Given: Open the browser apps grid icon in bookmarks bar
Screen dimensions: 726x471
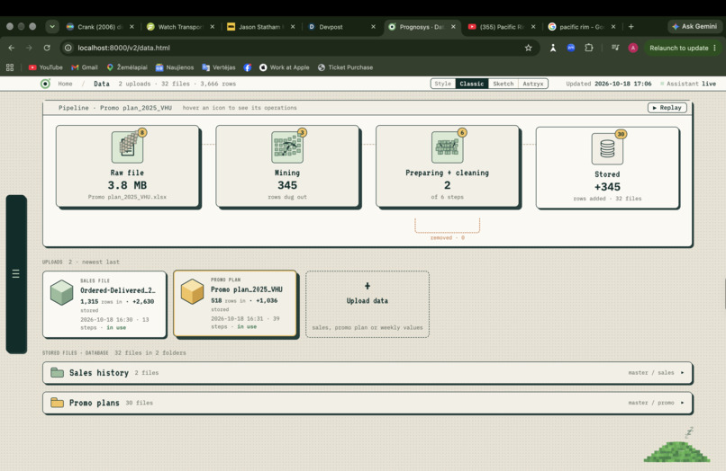Looking at the screenshot, I should tap(10, 67).
